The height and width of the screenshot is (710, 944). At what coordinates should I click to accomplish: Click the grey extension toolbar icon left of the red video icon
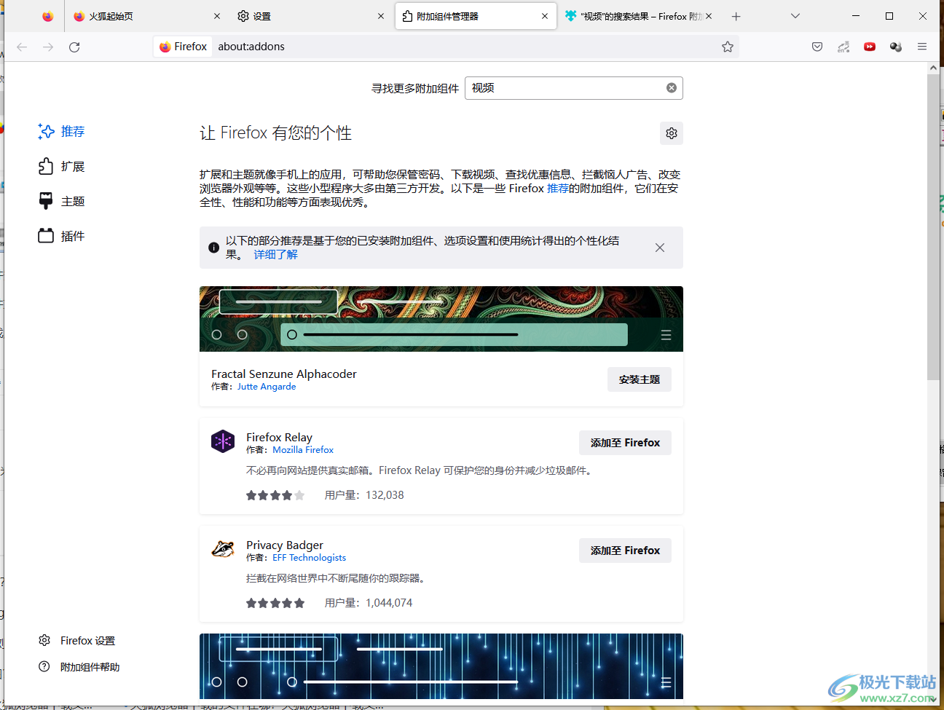[x=843, y=47]
